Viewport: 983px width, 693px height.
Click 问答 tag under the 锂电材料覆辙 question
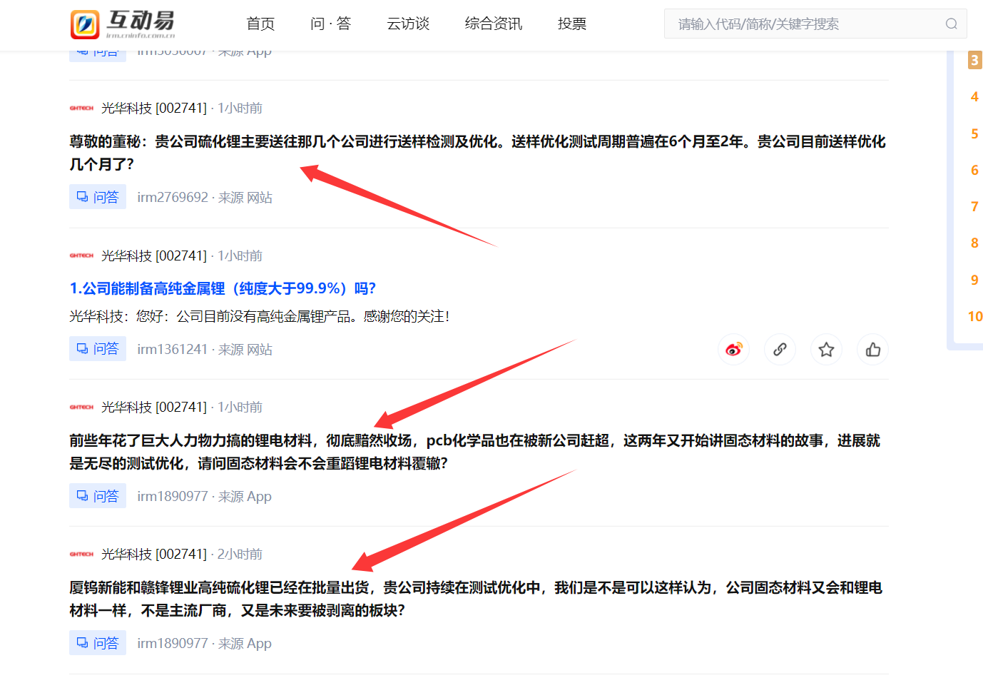click(98, 496)
